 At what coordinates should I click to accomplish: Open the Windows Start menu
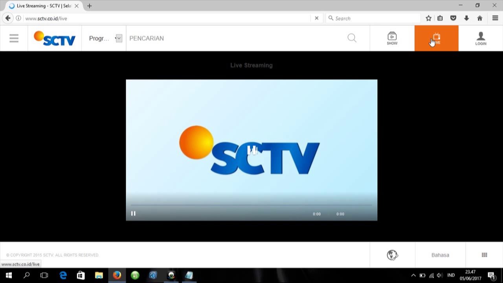click(x=9, y=276)
